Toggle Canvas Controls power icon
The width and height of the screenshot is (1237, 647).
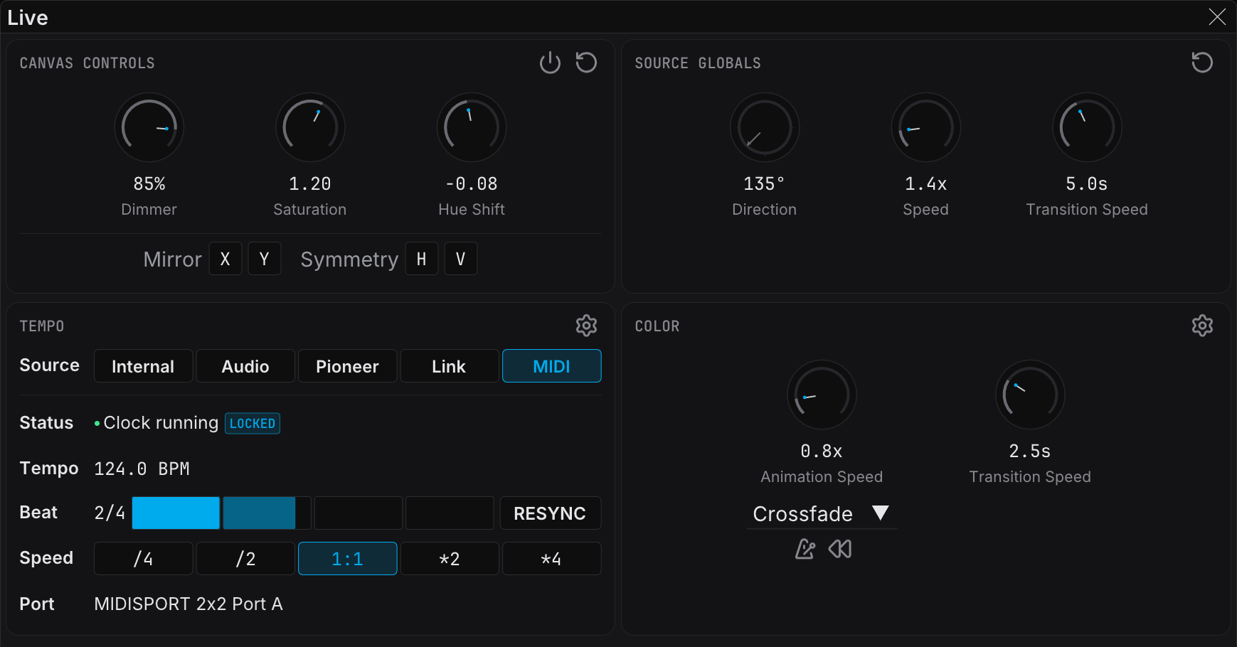pyautogui.click(x=550, y=63)
